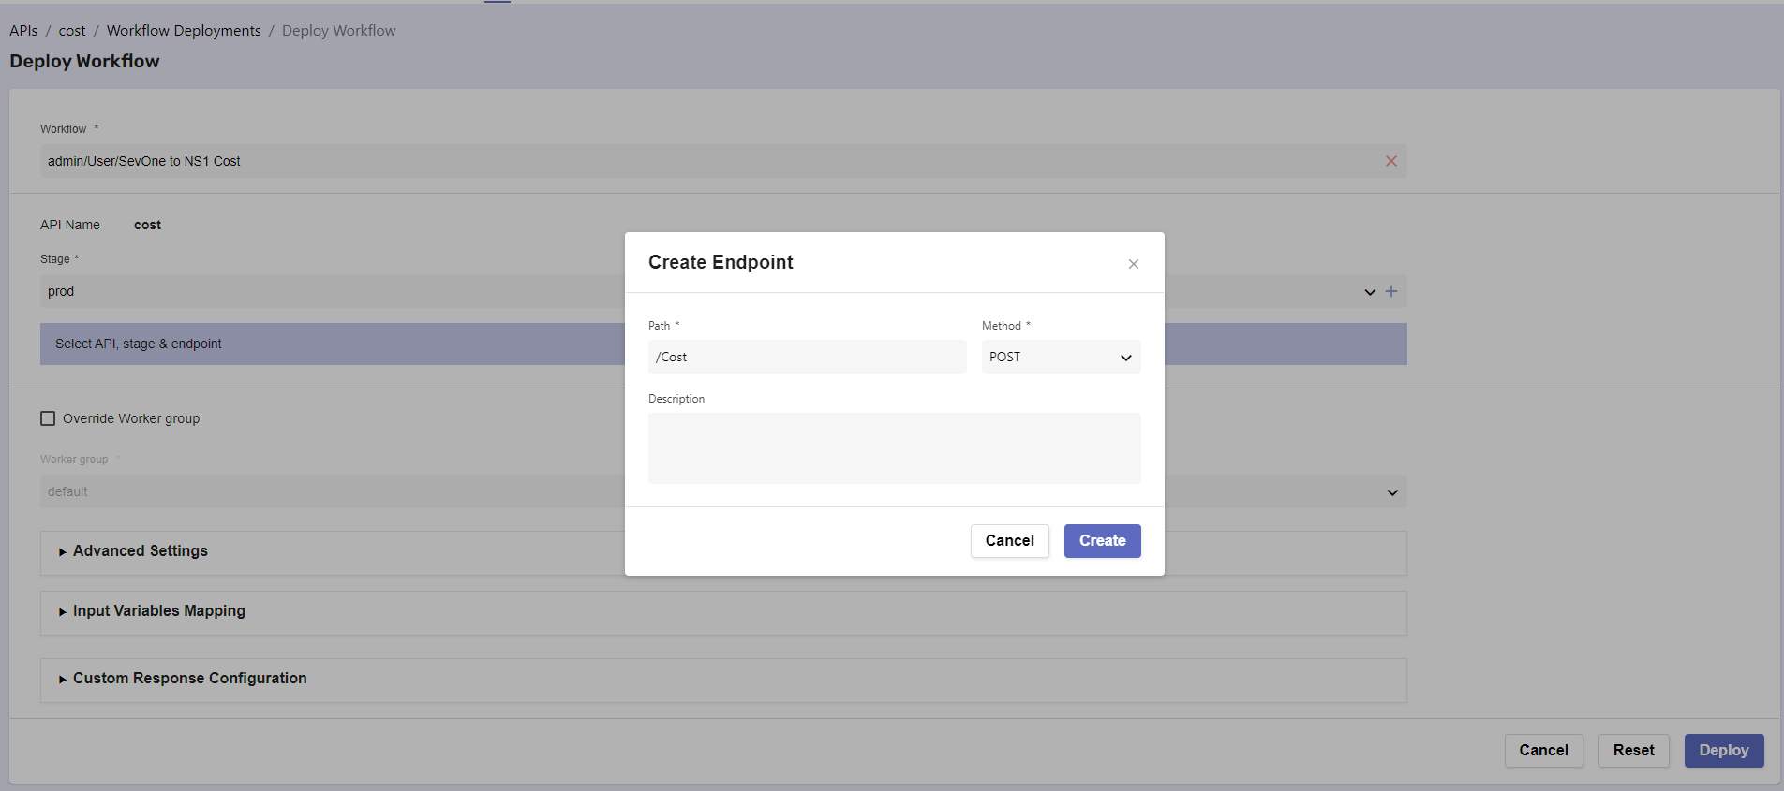
Task: Open the Stage dropdown chevron
Action: (x=1370, y=292)
